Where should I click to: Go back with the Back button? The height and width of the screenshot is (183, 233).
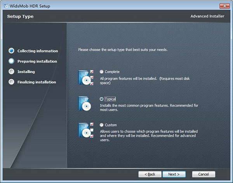pyautogui.click(x=150, y=174)
